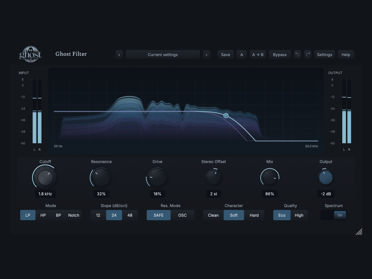Click the 32% resonance value field
The height and width of the screenshot is (279, 372).
(x=101, y=194)
